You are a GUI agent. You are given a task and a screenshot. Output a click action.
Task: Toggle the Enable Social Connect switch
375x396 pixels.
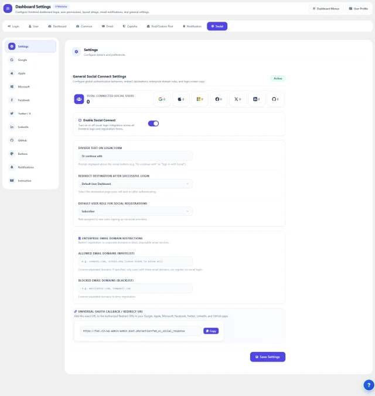click(154, 124)
